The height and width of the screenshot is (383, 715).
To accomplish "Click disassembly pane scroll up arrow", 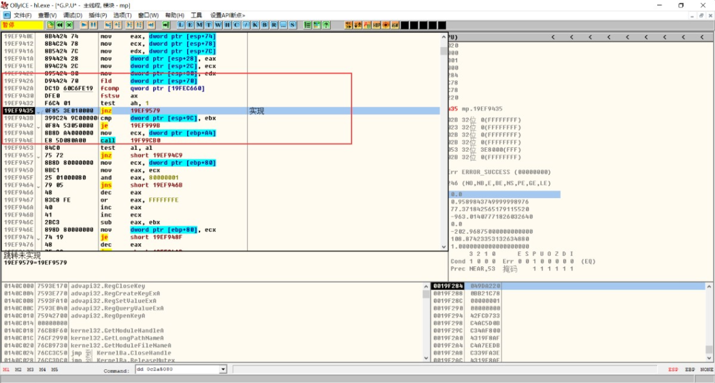I will [444, 37].
